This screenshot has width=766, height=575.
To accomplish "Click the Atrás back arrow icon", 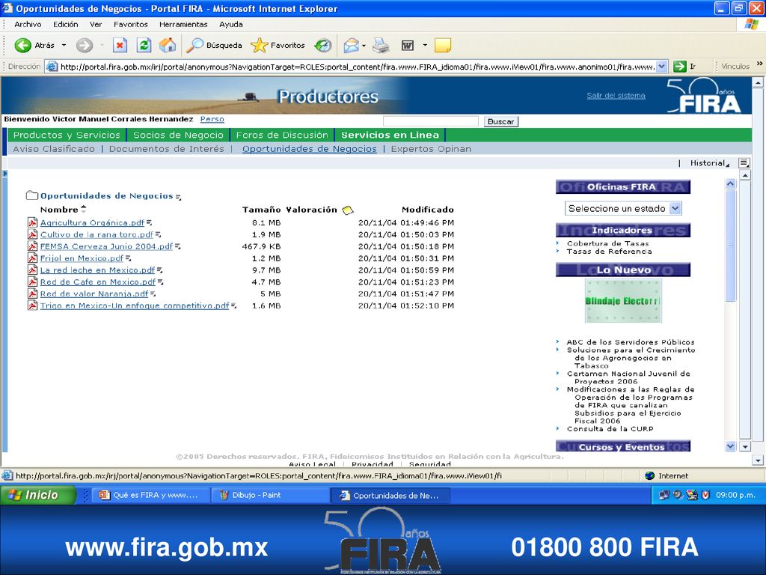I will 22,46.
